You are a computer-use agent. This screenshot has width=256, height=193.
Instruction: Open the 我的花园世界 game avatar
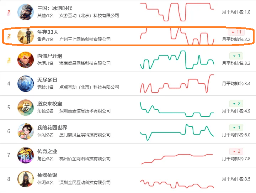pyautogui.click(x=26, y=131)
